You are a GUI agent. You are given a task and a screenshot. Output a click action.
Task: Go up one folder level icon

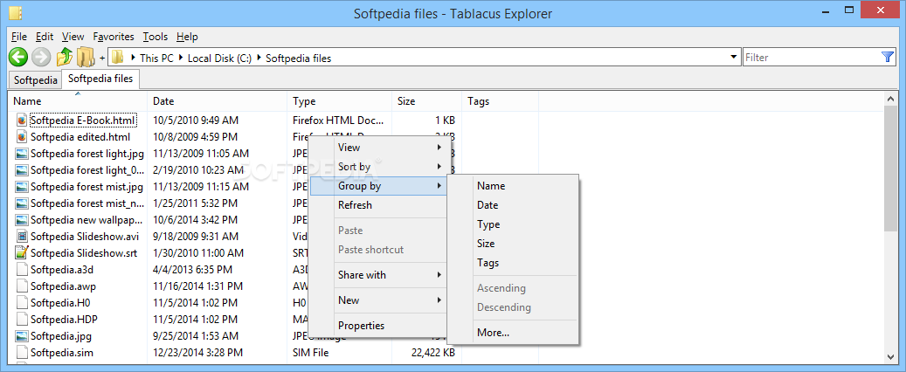(x=64, y=57)
